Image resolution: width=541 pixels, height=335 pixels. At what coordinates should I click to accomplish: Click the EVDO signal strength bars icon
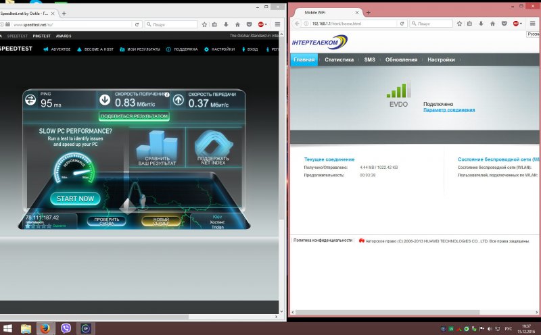pos(398,91)
